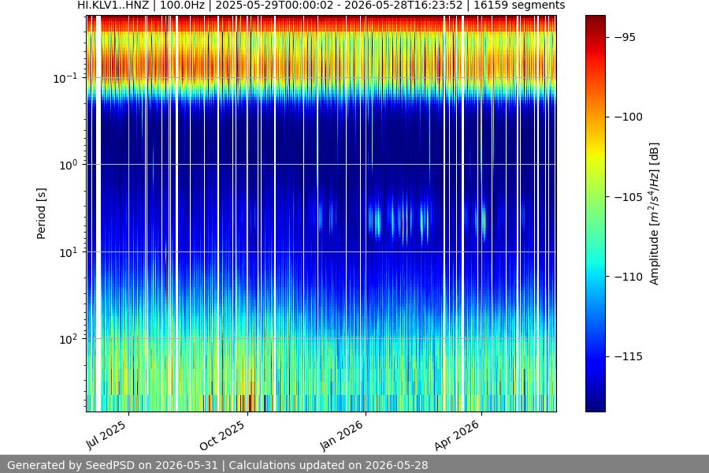
Task: Click the −105 colorbar tick label
Action: [629, 197]
